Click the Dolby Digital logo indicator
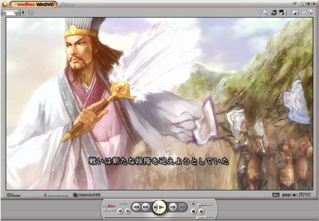Viewport: 319px width, 221px height. click(x=305, y=195)
